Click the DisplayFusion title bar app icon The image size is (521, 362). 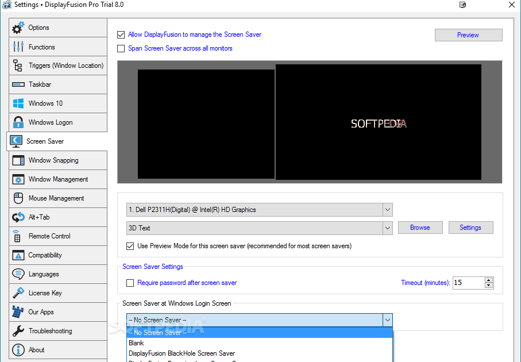pyautogui.click(x=7, y=5)
